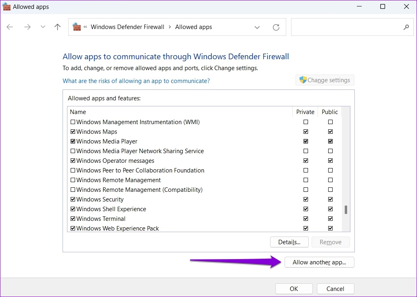Uncheck the Windows Terminal name checkbox
The height and width of the screenshot is (297, 417).
(73, 219)
